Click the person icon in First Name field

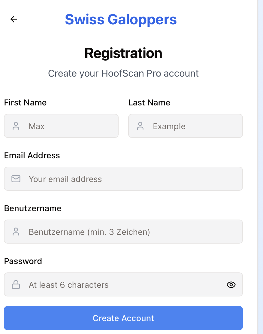coord(16,126)
